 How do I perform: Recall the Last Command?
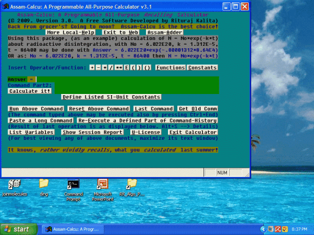pos(154,109)
